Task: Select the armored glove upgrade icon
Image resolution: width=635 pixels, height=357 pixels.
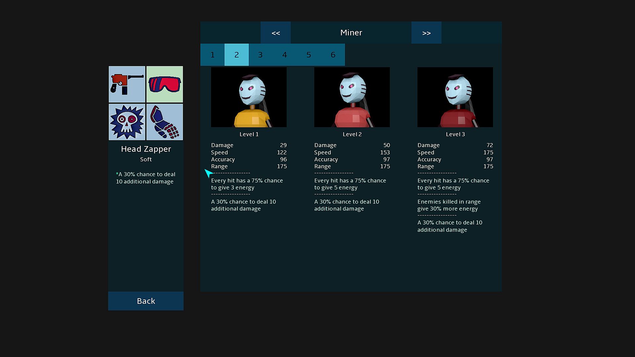Action: point(164,122)
